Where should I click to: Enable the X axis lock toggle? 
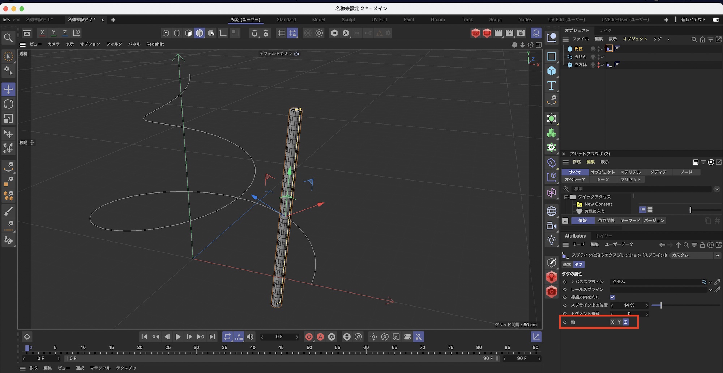[x=42, y=33]
